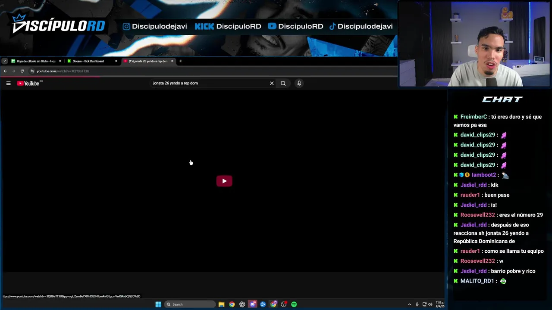The width and height of the screenshot is (552, 310).
Task: Click the tray microphone icon
Action: point(417,304)
